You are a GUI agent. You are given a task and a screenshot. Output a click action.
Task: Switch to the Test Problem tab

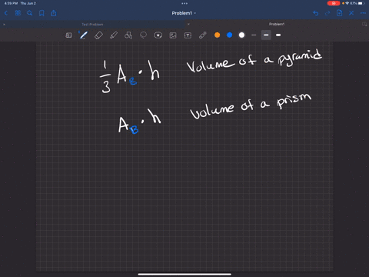pyautogui.click(x=92, y=25)
